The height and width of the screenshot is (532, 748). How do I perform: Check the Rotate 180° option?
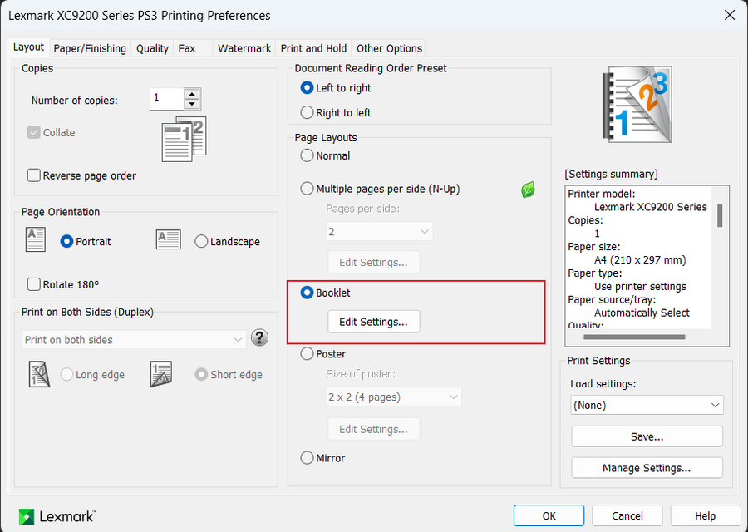[34, 284]
